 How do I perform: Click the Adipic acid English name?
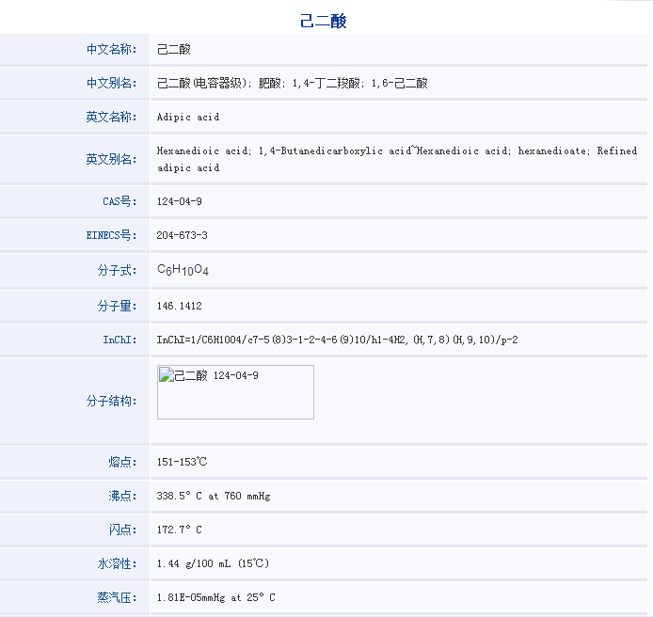pyautogui.click(x=188, y=118)
